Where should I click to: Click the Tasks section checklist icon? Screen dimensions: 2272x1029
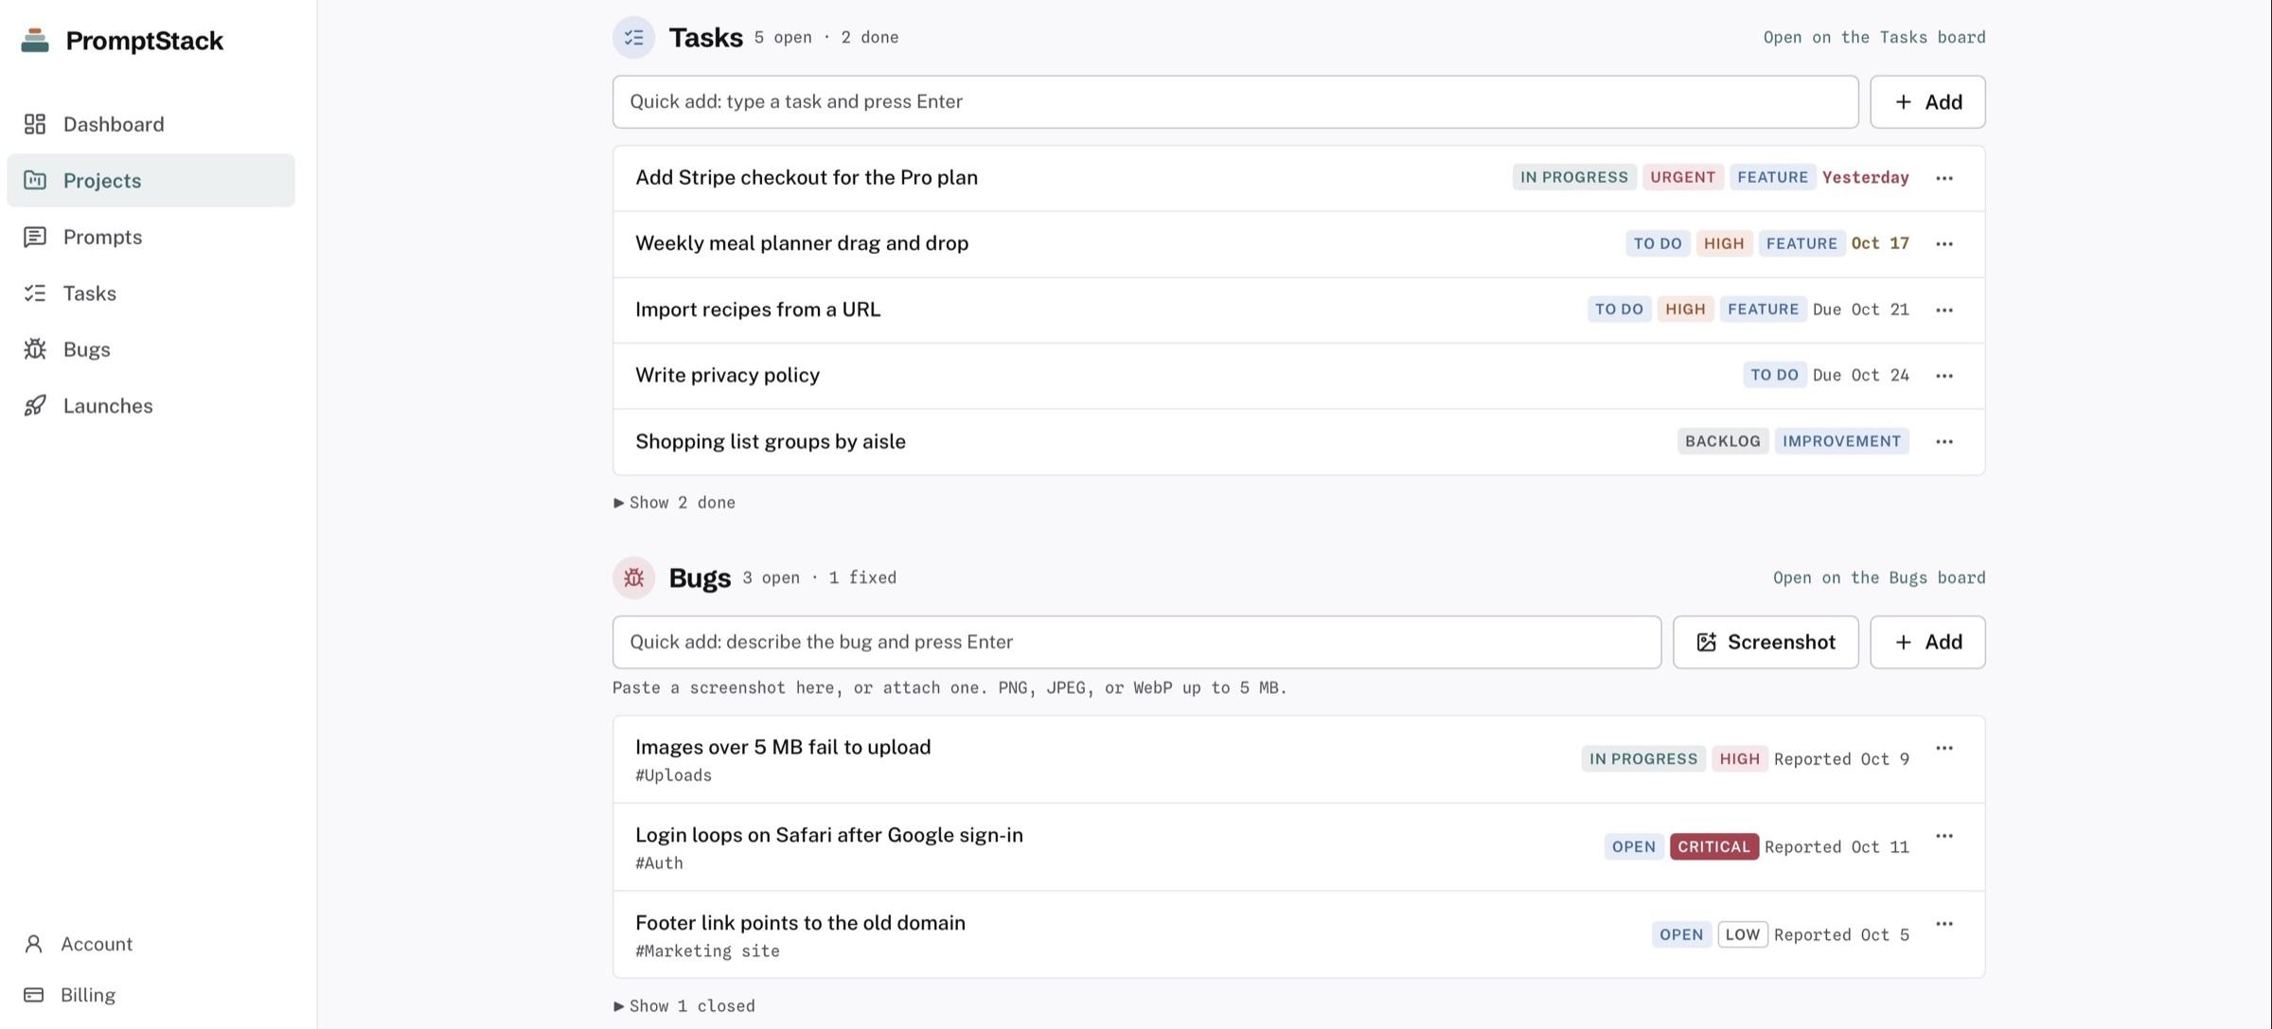[633, 38]
